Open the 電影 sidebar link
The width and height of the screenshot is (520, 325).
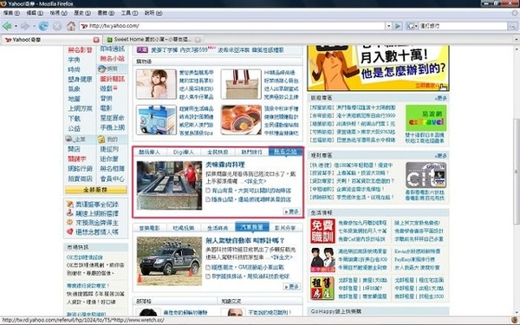pyautogui.click(x=106, y=108)
